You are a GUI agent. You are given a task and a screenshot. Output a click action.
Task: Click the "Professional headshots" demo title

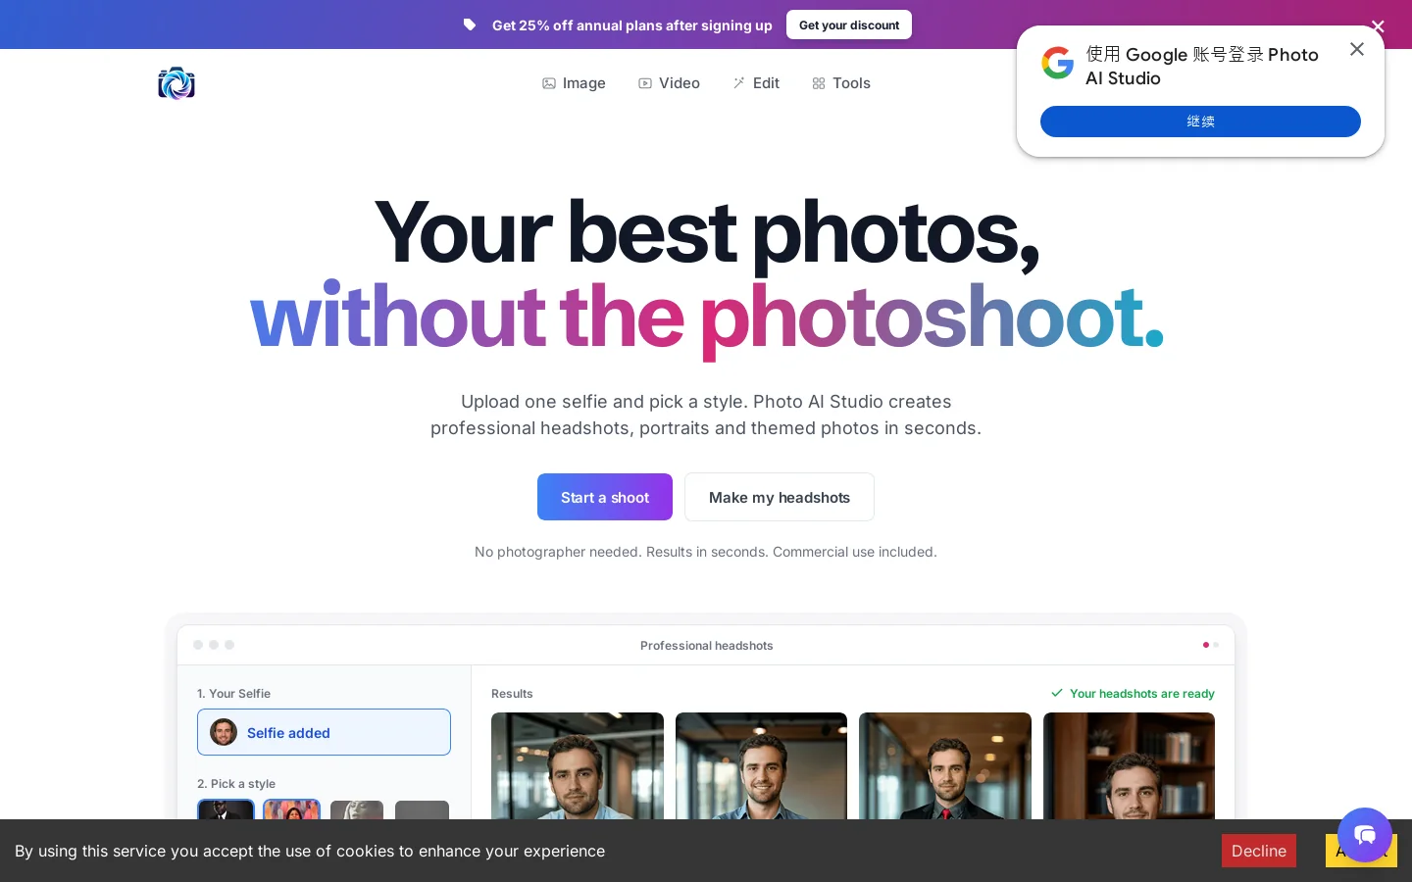(706, 646)
